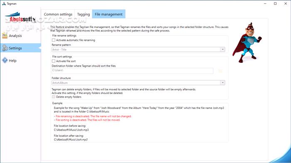Open the Artist - Title combo box
The width and height of the screenshot is (291, 163).
[x=138, y=49]
